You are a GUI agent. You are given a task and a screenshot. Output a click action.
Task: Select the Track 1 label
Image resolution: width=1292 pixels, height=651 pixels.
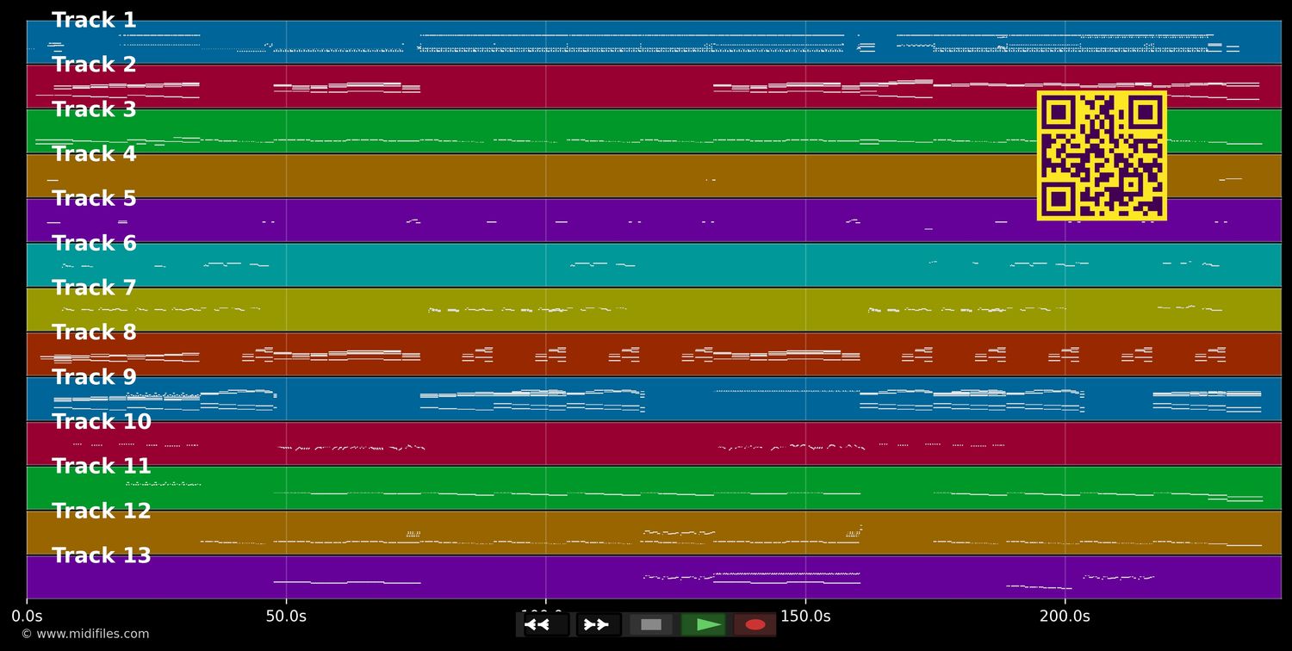click(94, 21)
